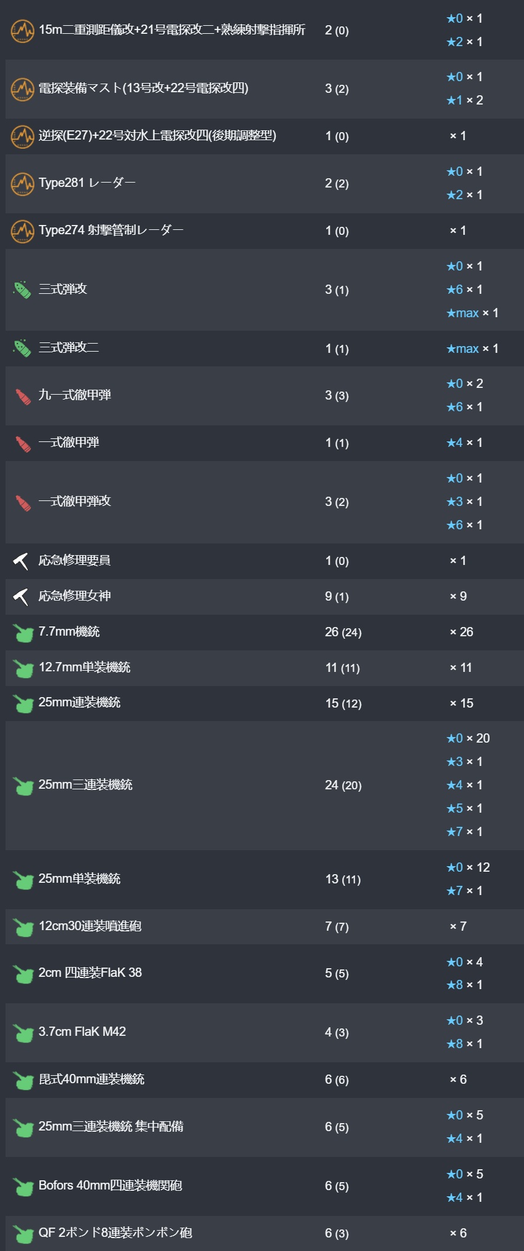
Task: Click the radar icon beside Type281 レーダー
Action: pos(23,183)
